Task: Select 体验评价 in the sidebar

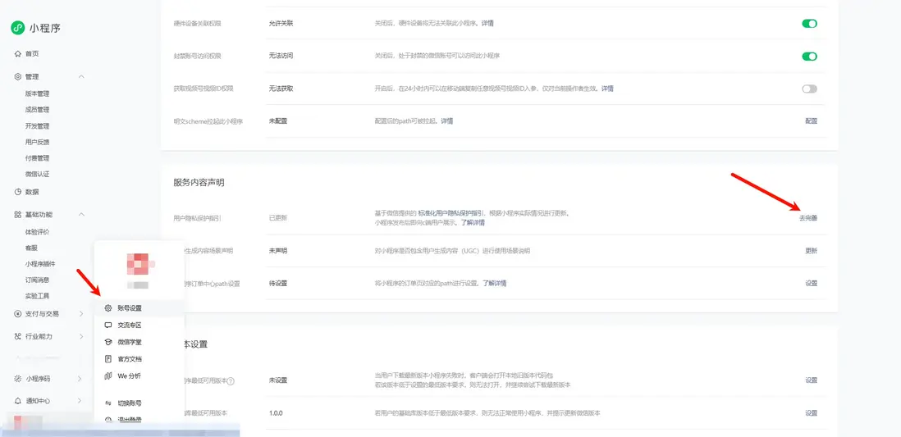Action: (x=38, y=232)
